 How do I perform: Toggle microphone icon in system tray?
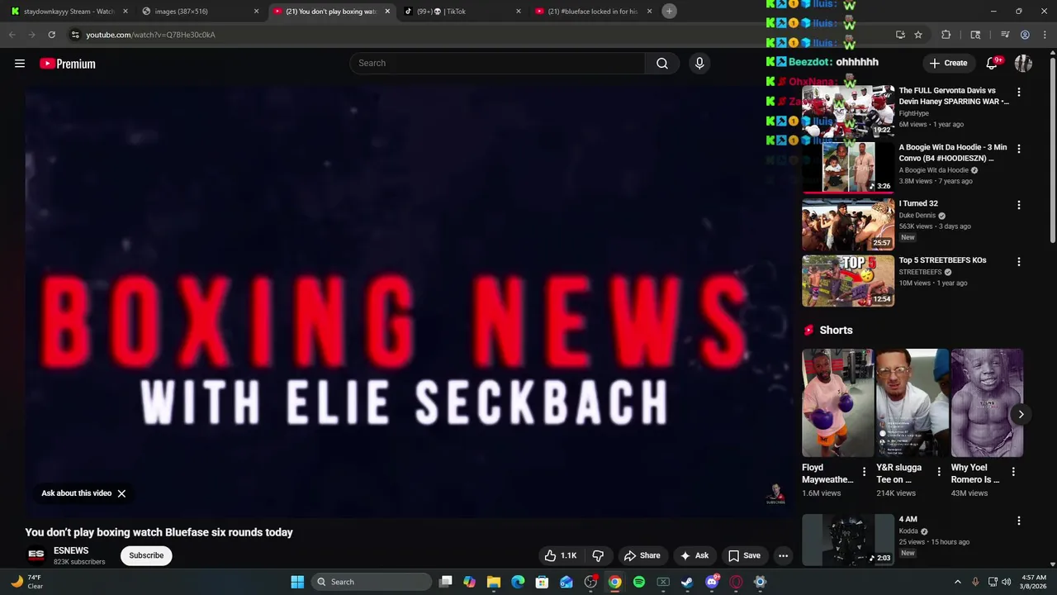click(975, 582)
